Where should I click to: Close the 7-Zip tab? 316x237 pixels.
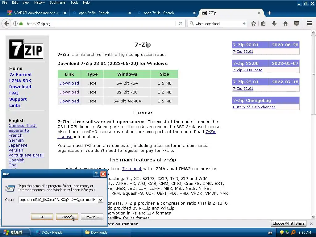pos(259,13)
